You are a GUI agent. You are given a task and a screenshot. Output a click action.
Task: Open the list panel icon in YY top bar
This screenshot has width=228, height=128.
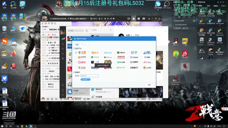coord(139,18)
